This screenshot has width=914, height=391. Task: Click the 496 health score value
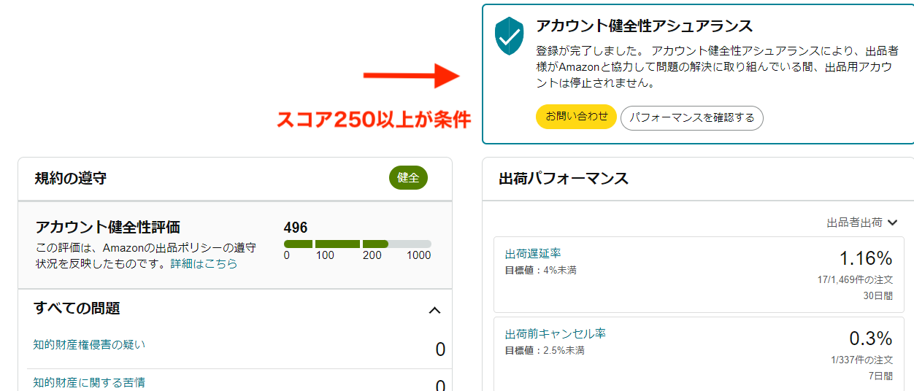coord(296,228)
